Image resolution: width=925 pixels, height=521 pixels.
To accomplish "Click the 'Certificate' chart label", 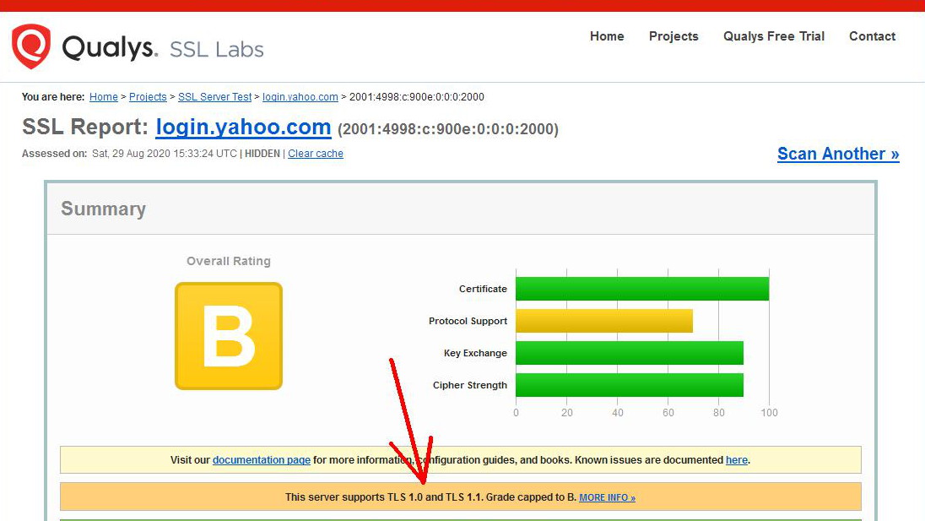I will point(483,289).
